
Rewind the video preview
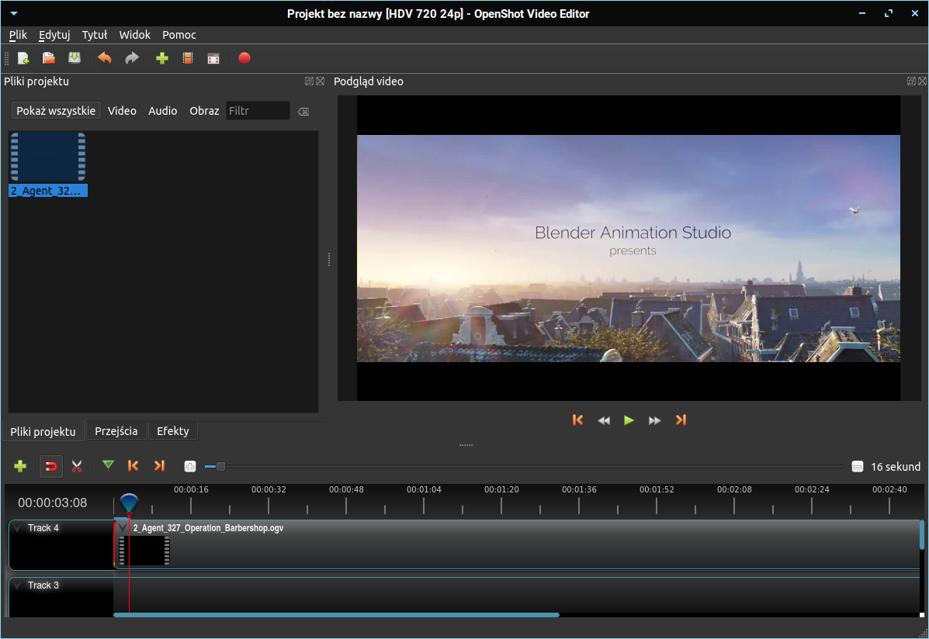pyautogui.click(x=604, y=420)
